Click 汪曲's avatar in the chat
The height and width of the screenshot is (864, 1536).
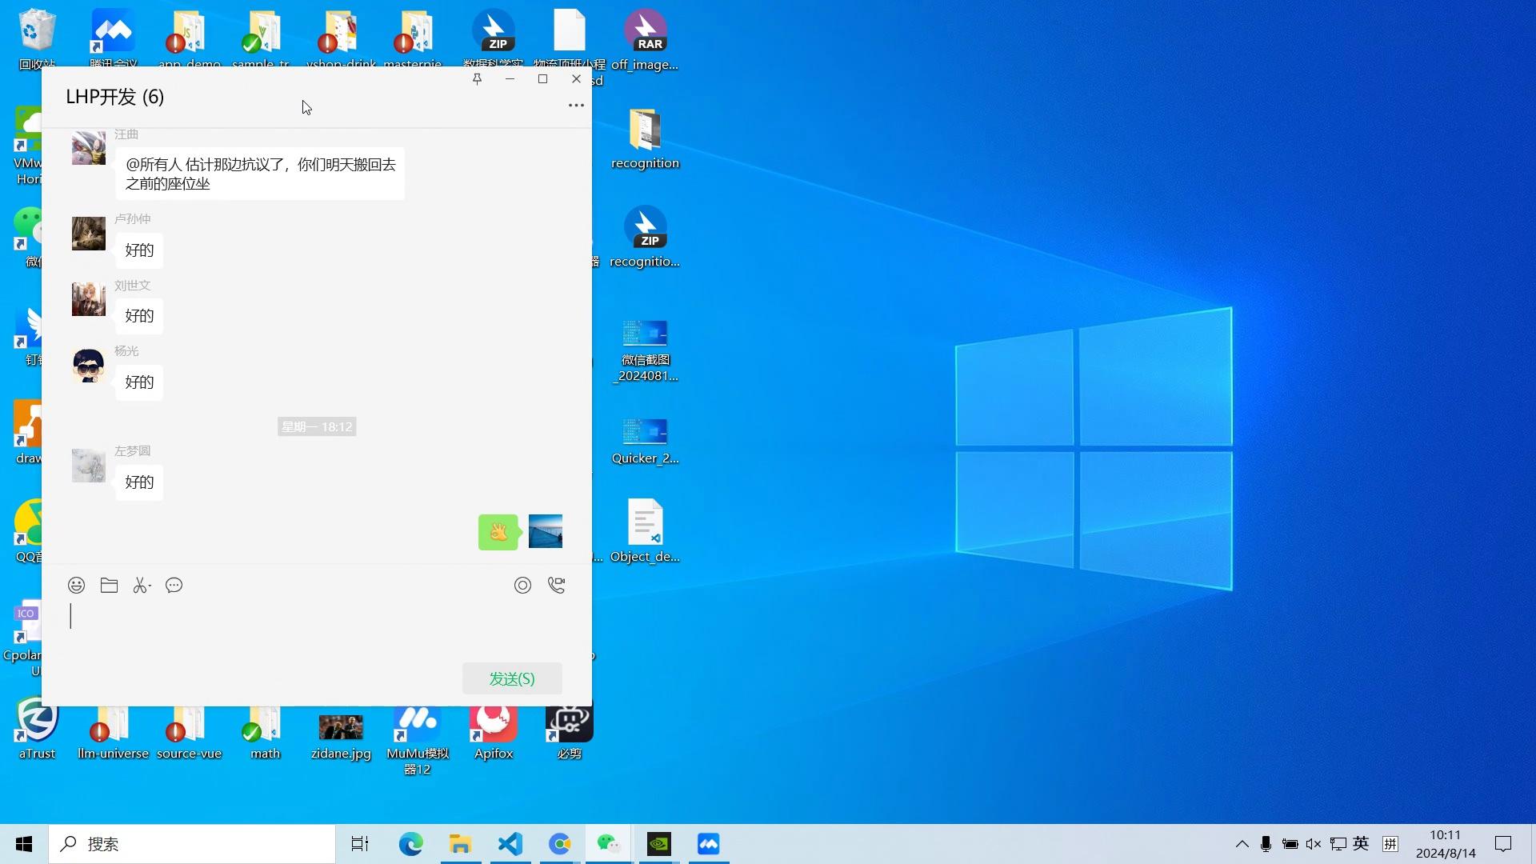coord(88,149)
